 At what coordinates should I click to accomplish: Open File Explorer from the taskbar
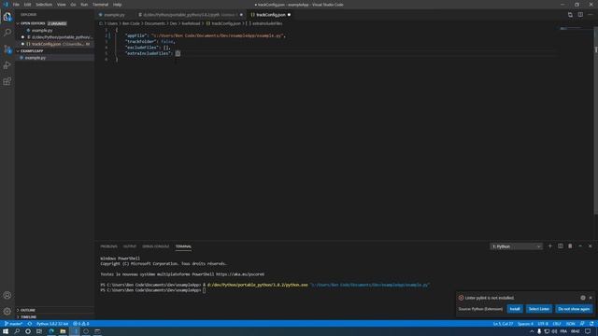coord(63,331)
